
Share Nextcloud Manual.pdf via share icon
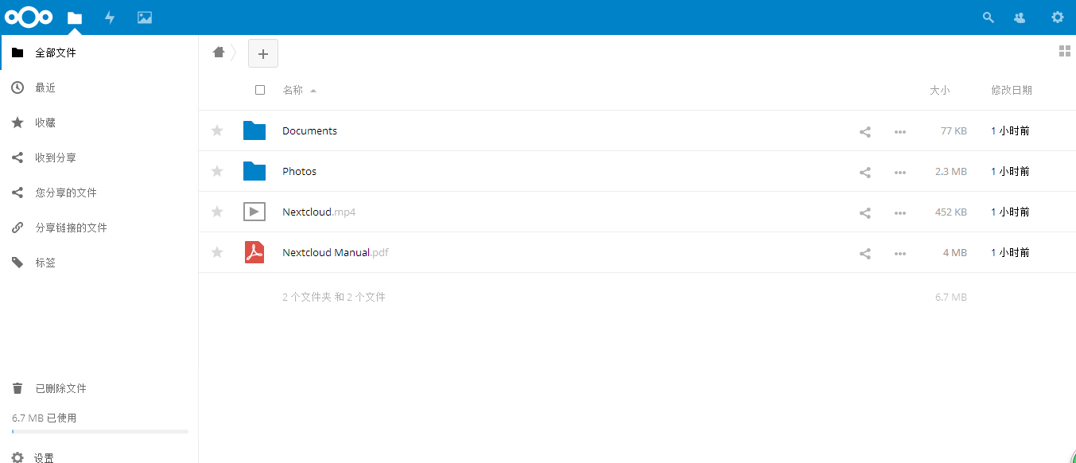pyautogui.click(x=864, y=252)
